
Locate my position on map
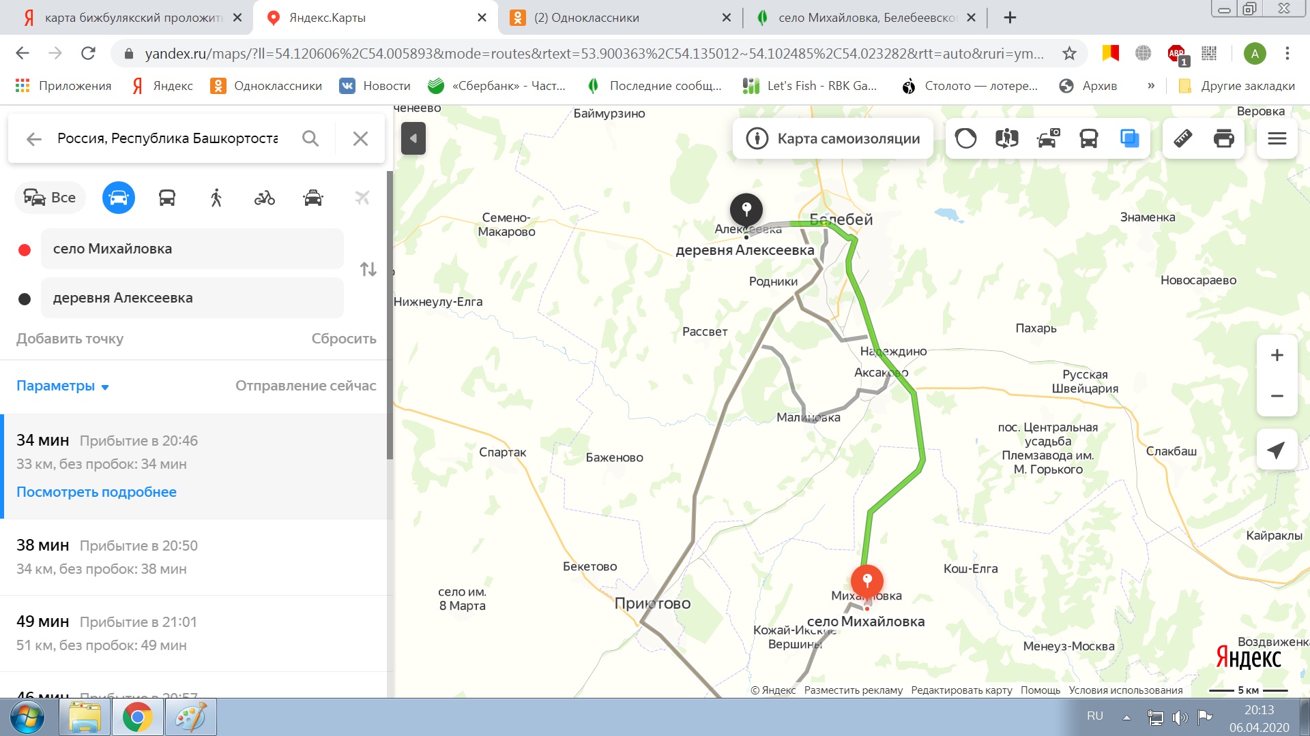[1277, 449]
